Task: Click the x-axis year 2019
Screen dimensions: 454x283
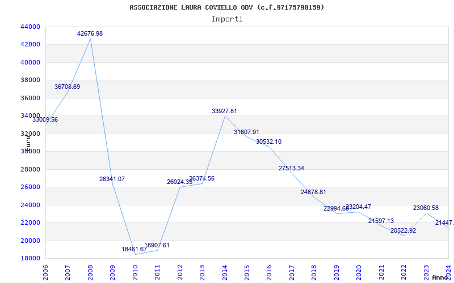Action: click(337, 273)
